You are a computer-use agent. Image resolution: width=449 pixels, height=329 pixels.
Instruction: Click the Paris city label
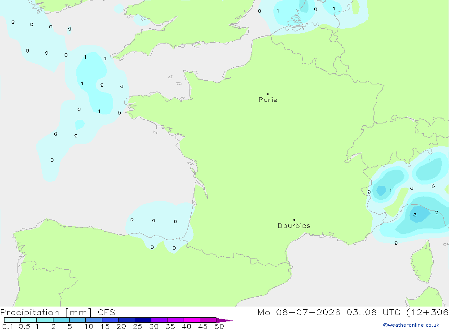coord(268,100)
